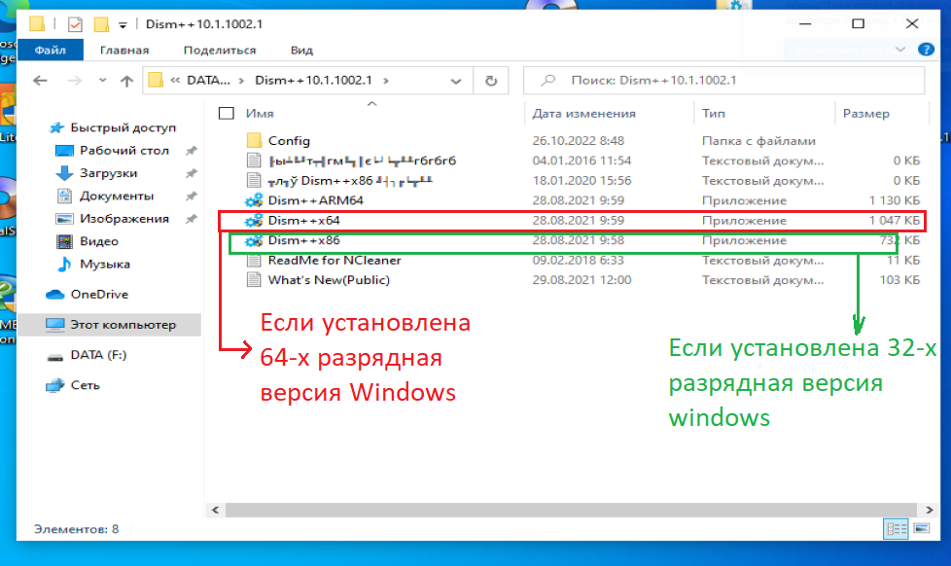Open the Вид ribbon tab
The height and width of the screenshot is (566, 951).
(301, 51)
